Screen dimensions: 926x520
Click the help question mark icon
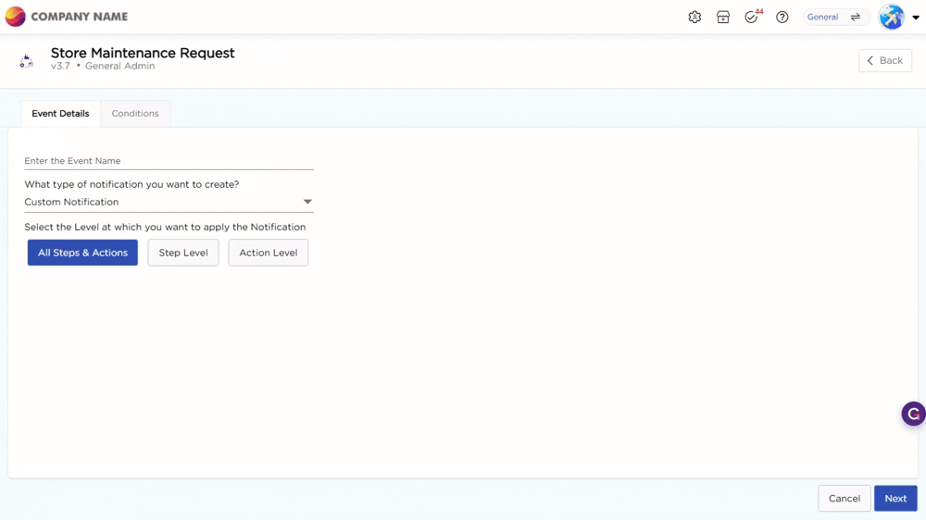(782, 18)
